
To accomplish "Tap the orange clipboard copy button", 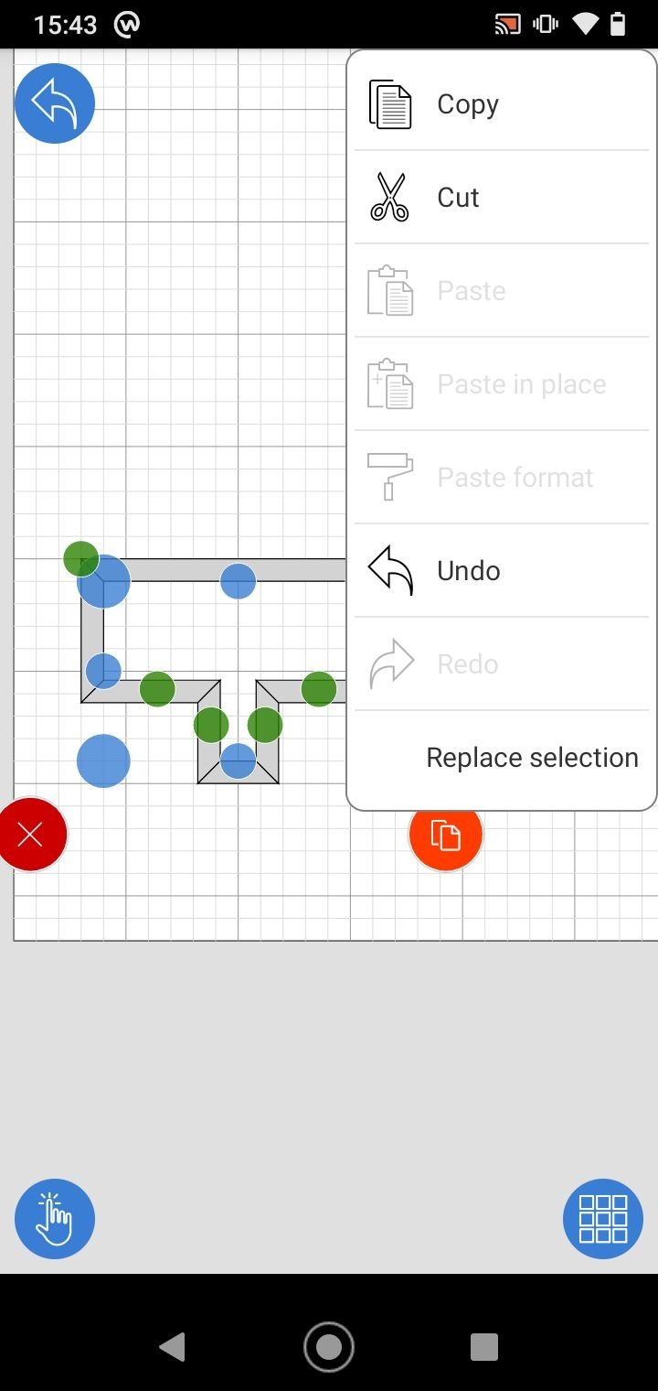I will tap(446, 835).
